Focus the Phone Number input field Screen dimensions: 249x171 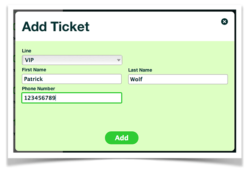pyautogui.click(x=72, y=98)
